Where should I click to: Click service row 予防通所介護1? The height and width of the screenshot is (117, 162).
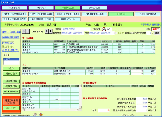tap(89, 44)
